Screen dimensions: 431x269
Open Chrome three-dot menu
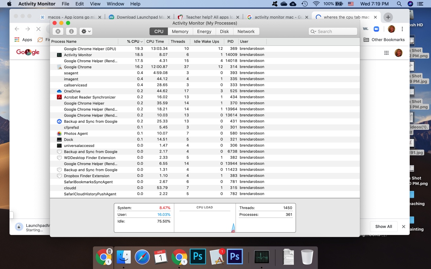click(402, 29)
